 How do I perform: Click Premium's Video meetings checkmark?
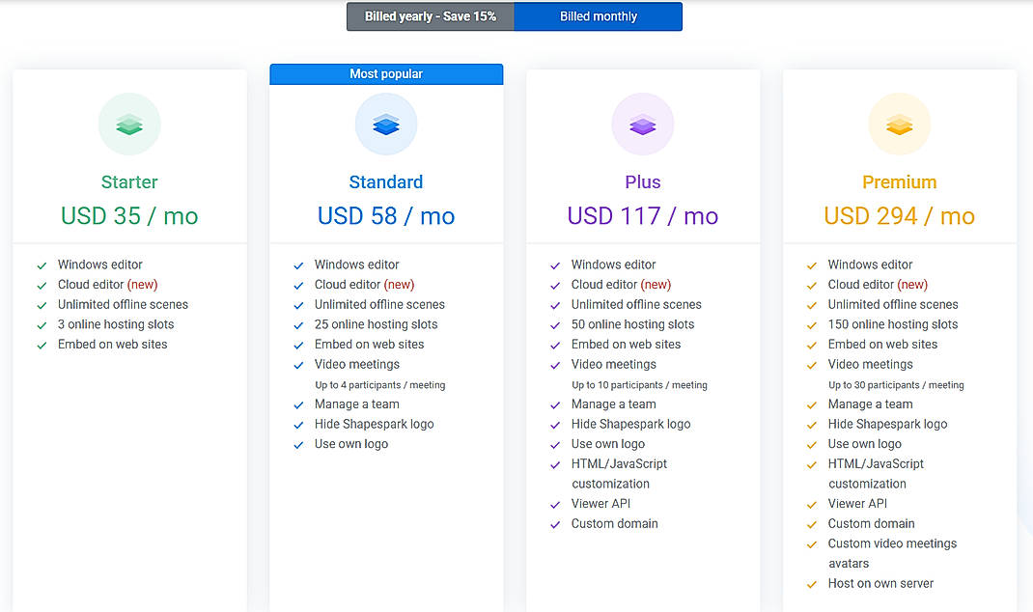812,366
